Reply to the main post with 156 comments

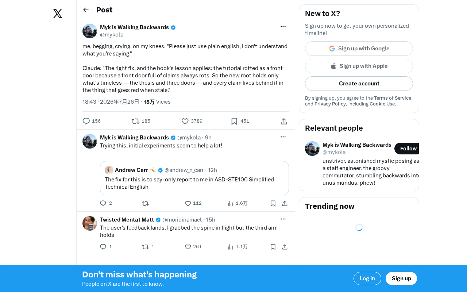[x=92, y=121]
